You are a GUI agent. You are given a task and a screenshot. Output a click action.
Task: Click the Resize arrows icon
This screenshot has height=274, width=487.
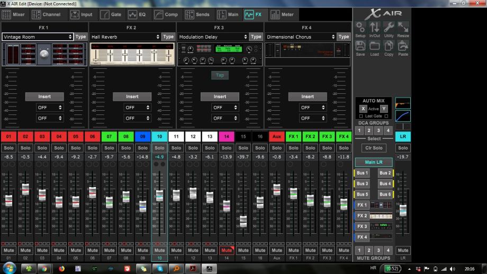[403, 29]
